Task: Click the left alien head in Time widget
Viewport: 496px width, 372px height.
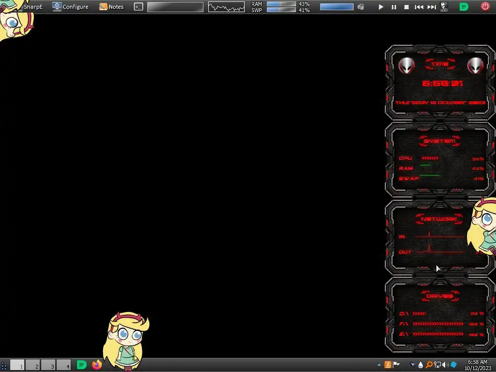Action: coord(406,65)
